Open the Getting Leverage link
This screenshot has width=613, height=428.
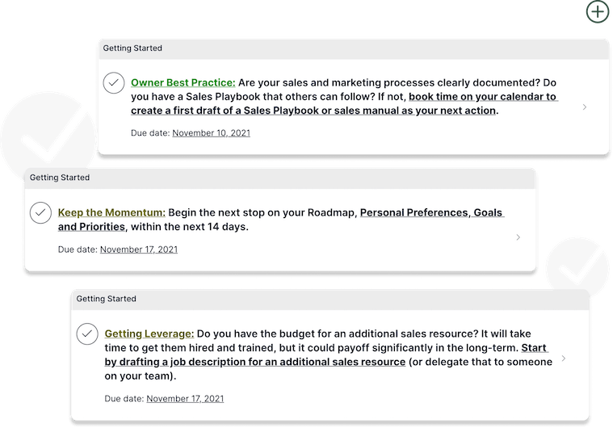(x=149, y=334)
